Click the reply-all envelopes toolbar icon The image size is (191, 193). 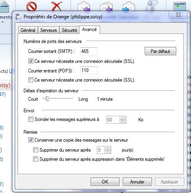click(106, 6)
